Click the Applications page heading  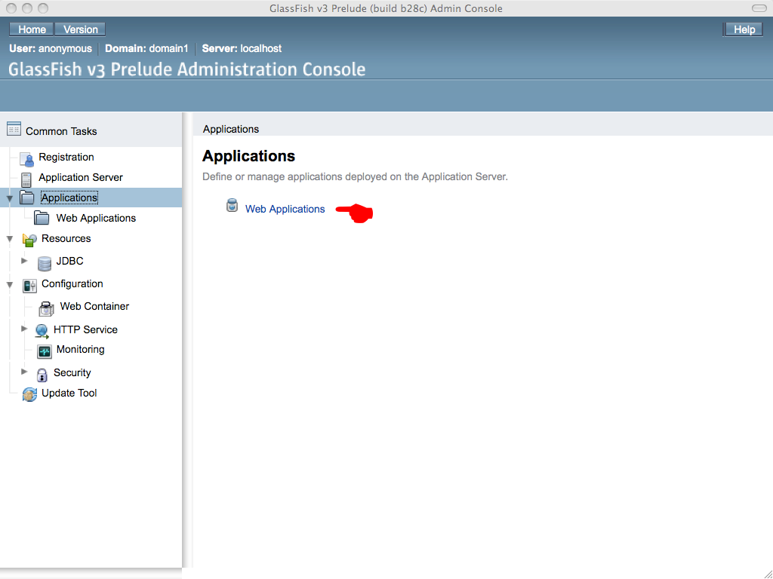[248, 155]
